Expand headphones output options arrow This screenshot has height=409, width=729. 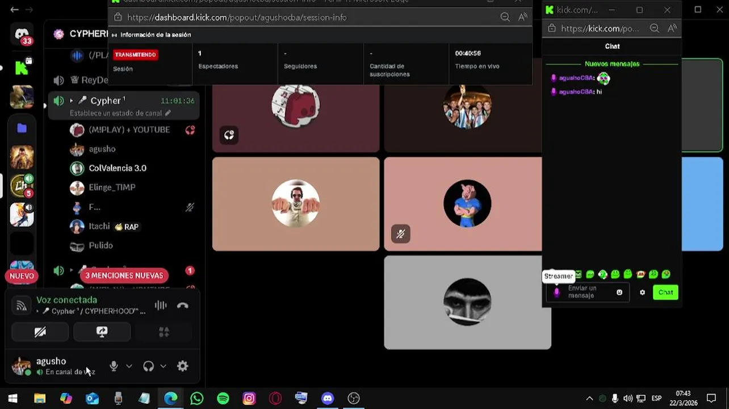point(163,366)
